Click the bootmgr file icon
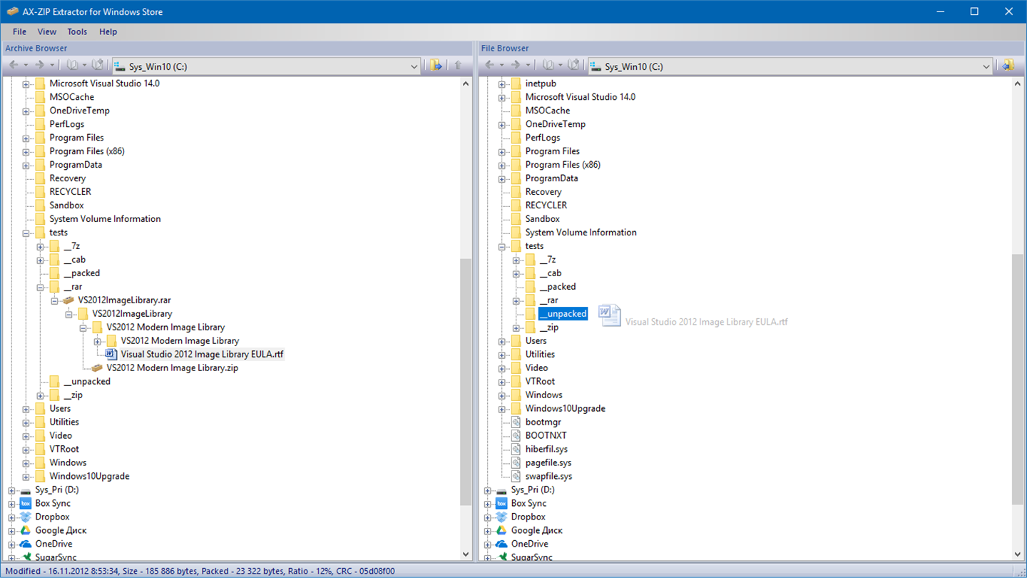Image resolution: width=1027 pixels, height=578 pixels. [x=516, y=422]
